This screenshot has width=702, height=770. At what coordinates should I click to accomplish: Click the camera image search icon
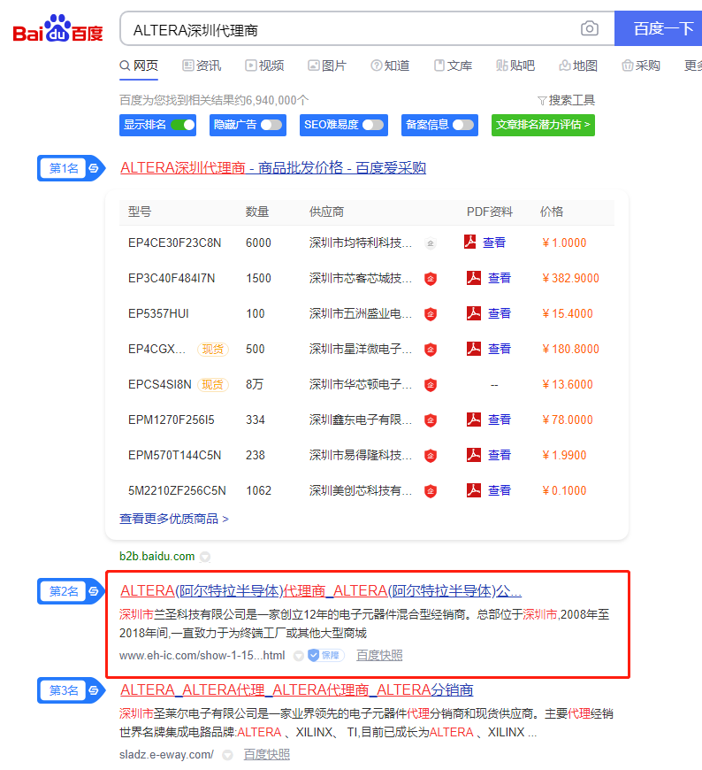[x=589, y=28]
